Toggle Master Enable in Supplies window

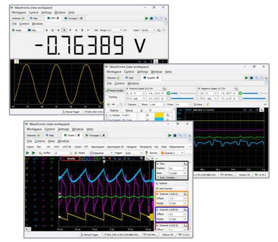click(x=115, y=90)
